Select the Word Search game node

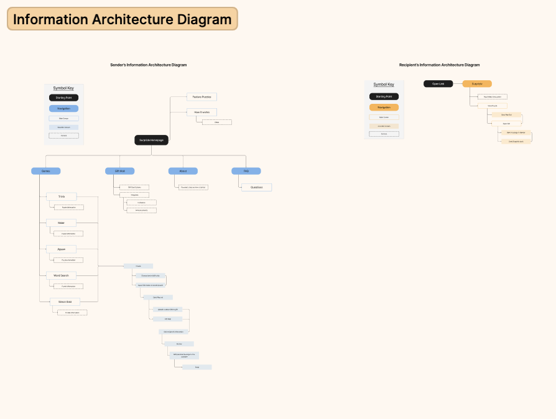[61, 275]
